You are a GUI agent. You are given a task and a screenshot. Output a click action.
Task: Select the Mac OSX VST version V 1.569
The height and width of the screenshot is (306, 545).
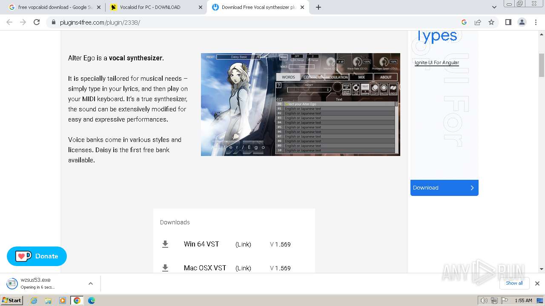pos(280,268)
